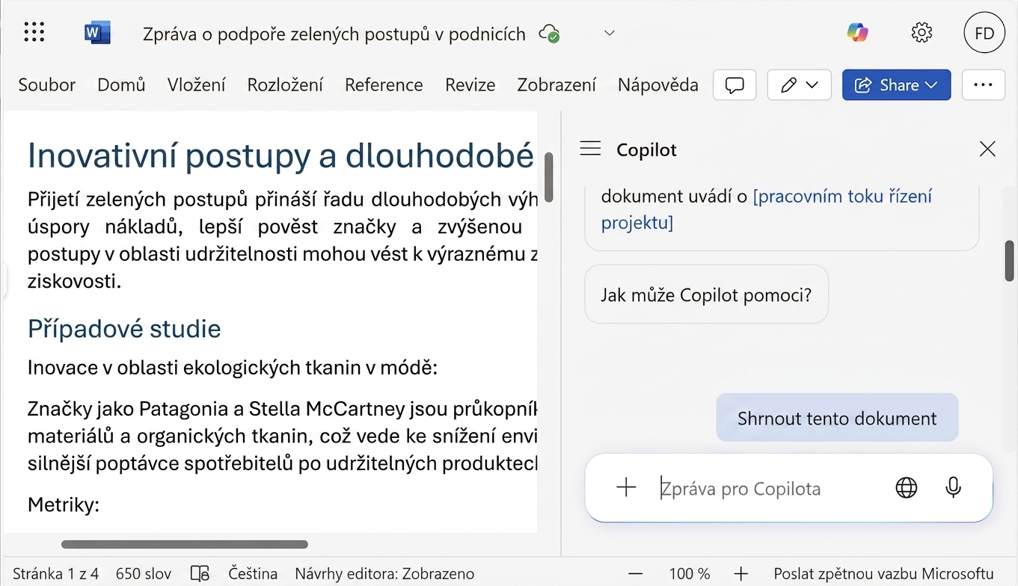Click the proofing book icon in status bar

pos(200,573)
